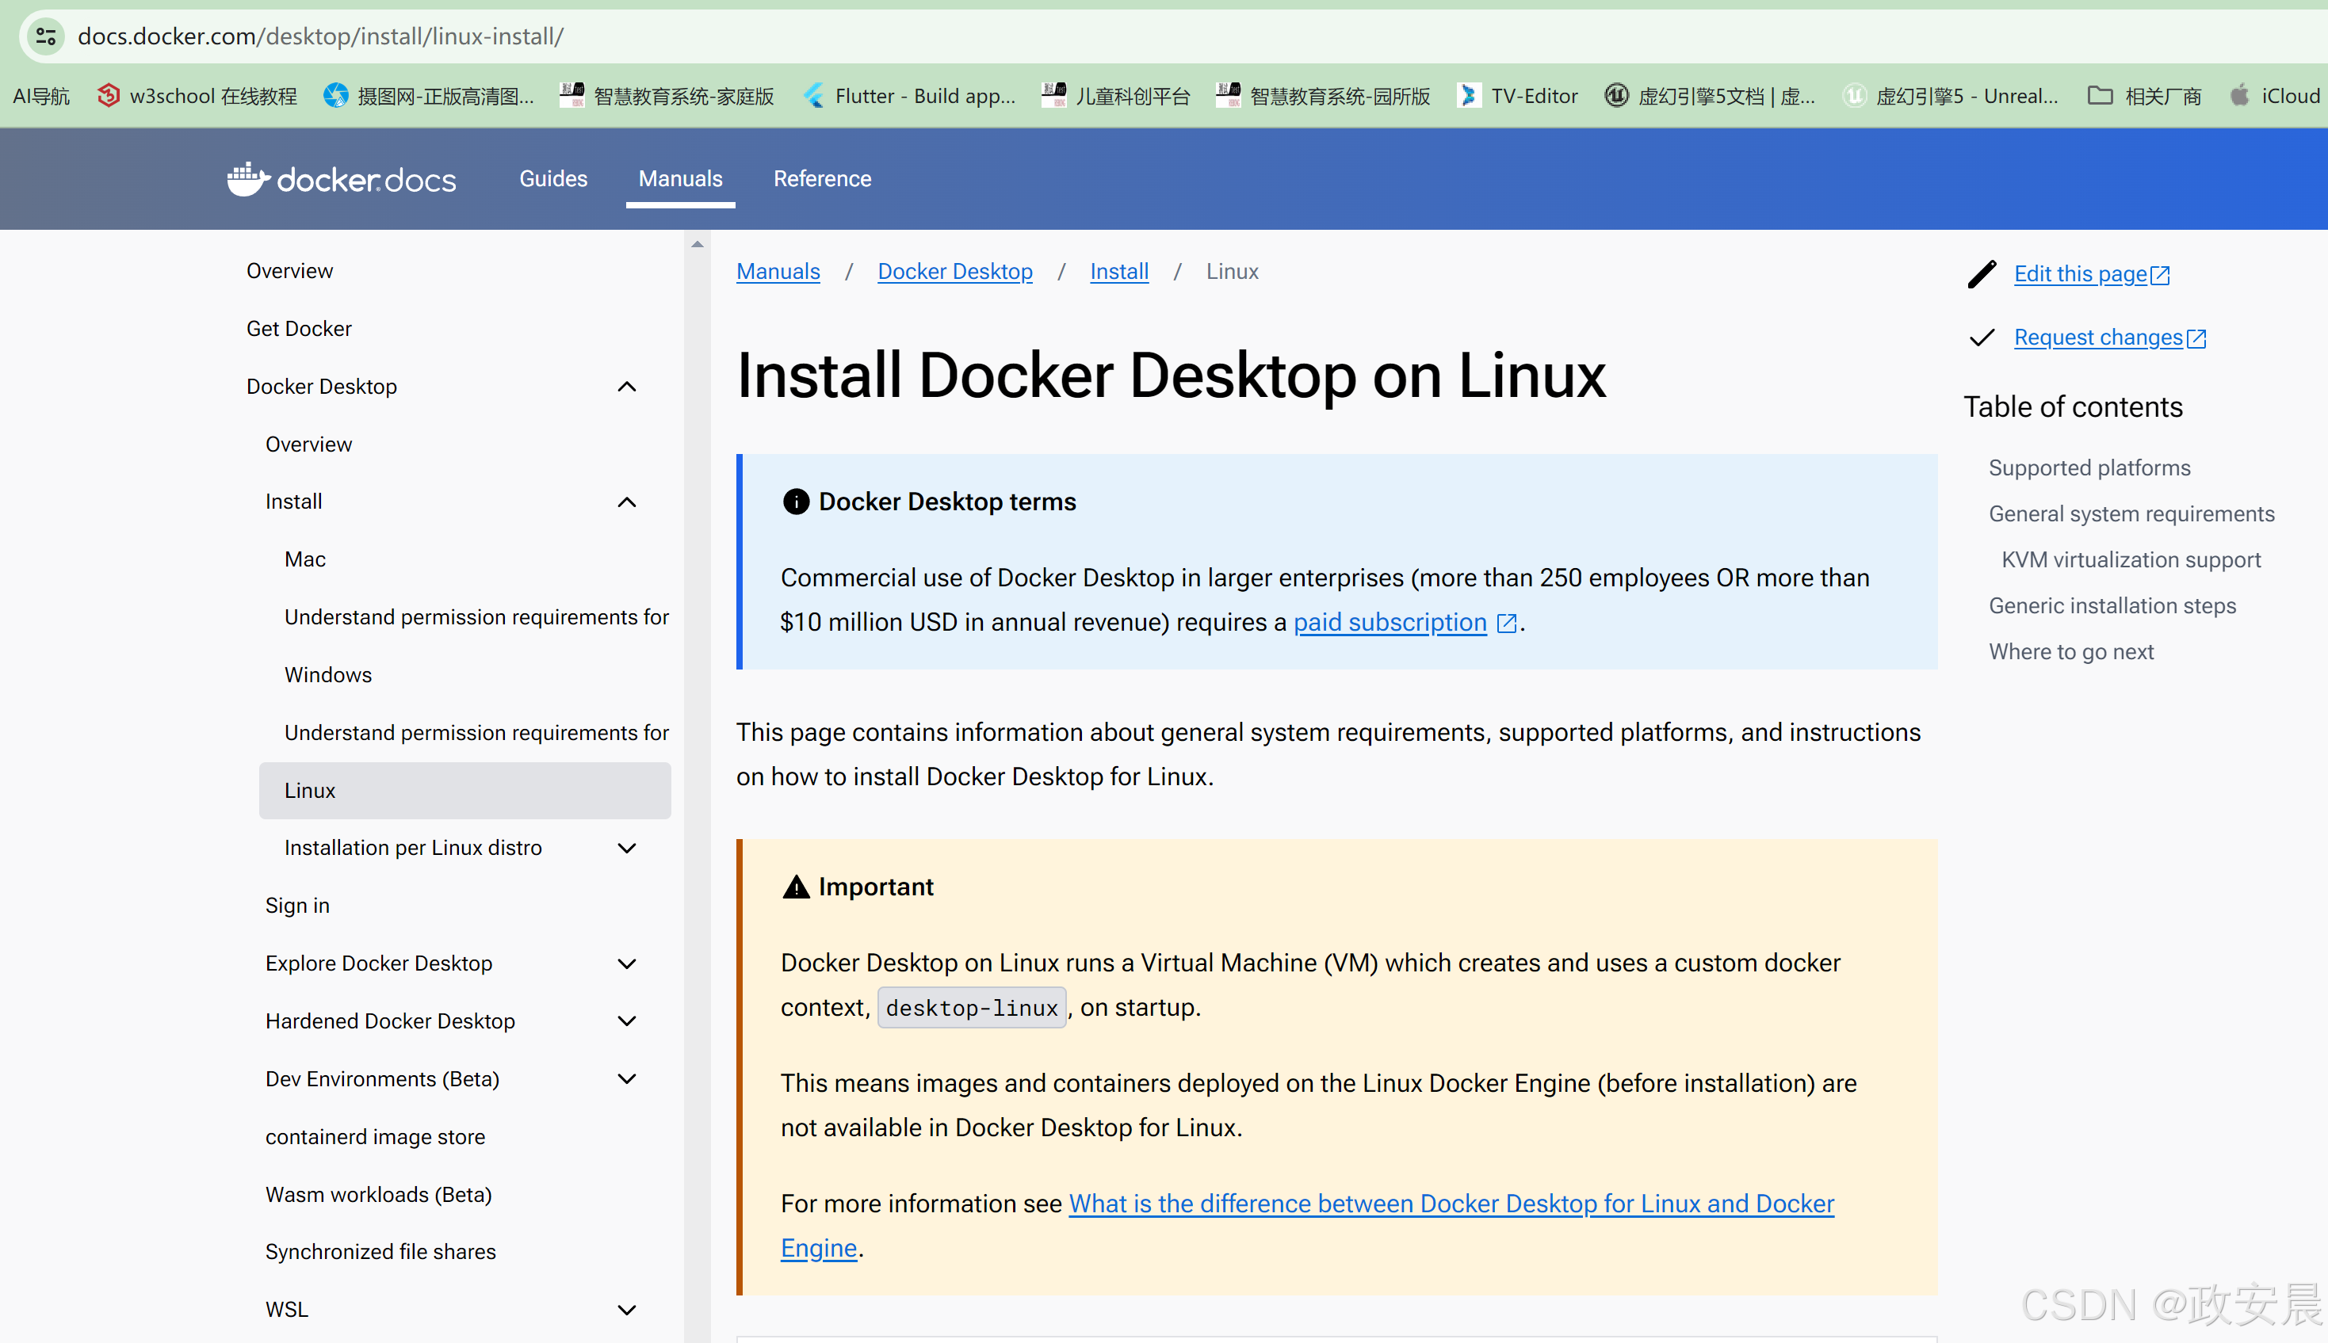Open the Flutter bookmark icon
Screen dimensions: 2328x1343
[x=814, y=95]
